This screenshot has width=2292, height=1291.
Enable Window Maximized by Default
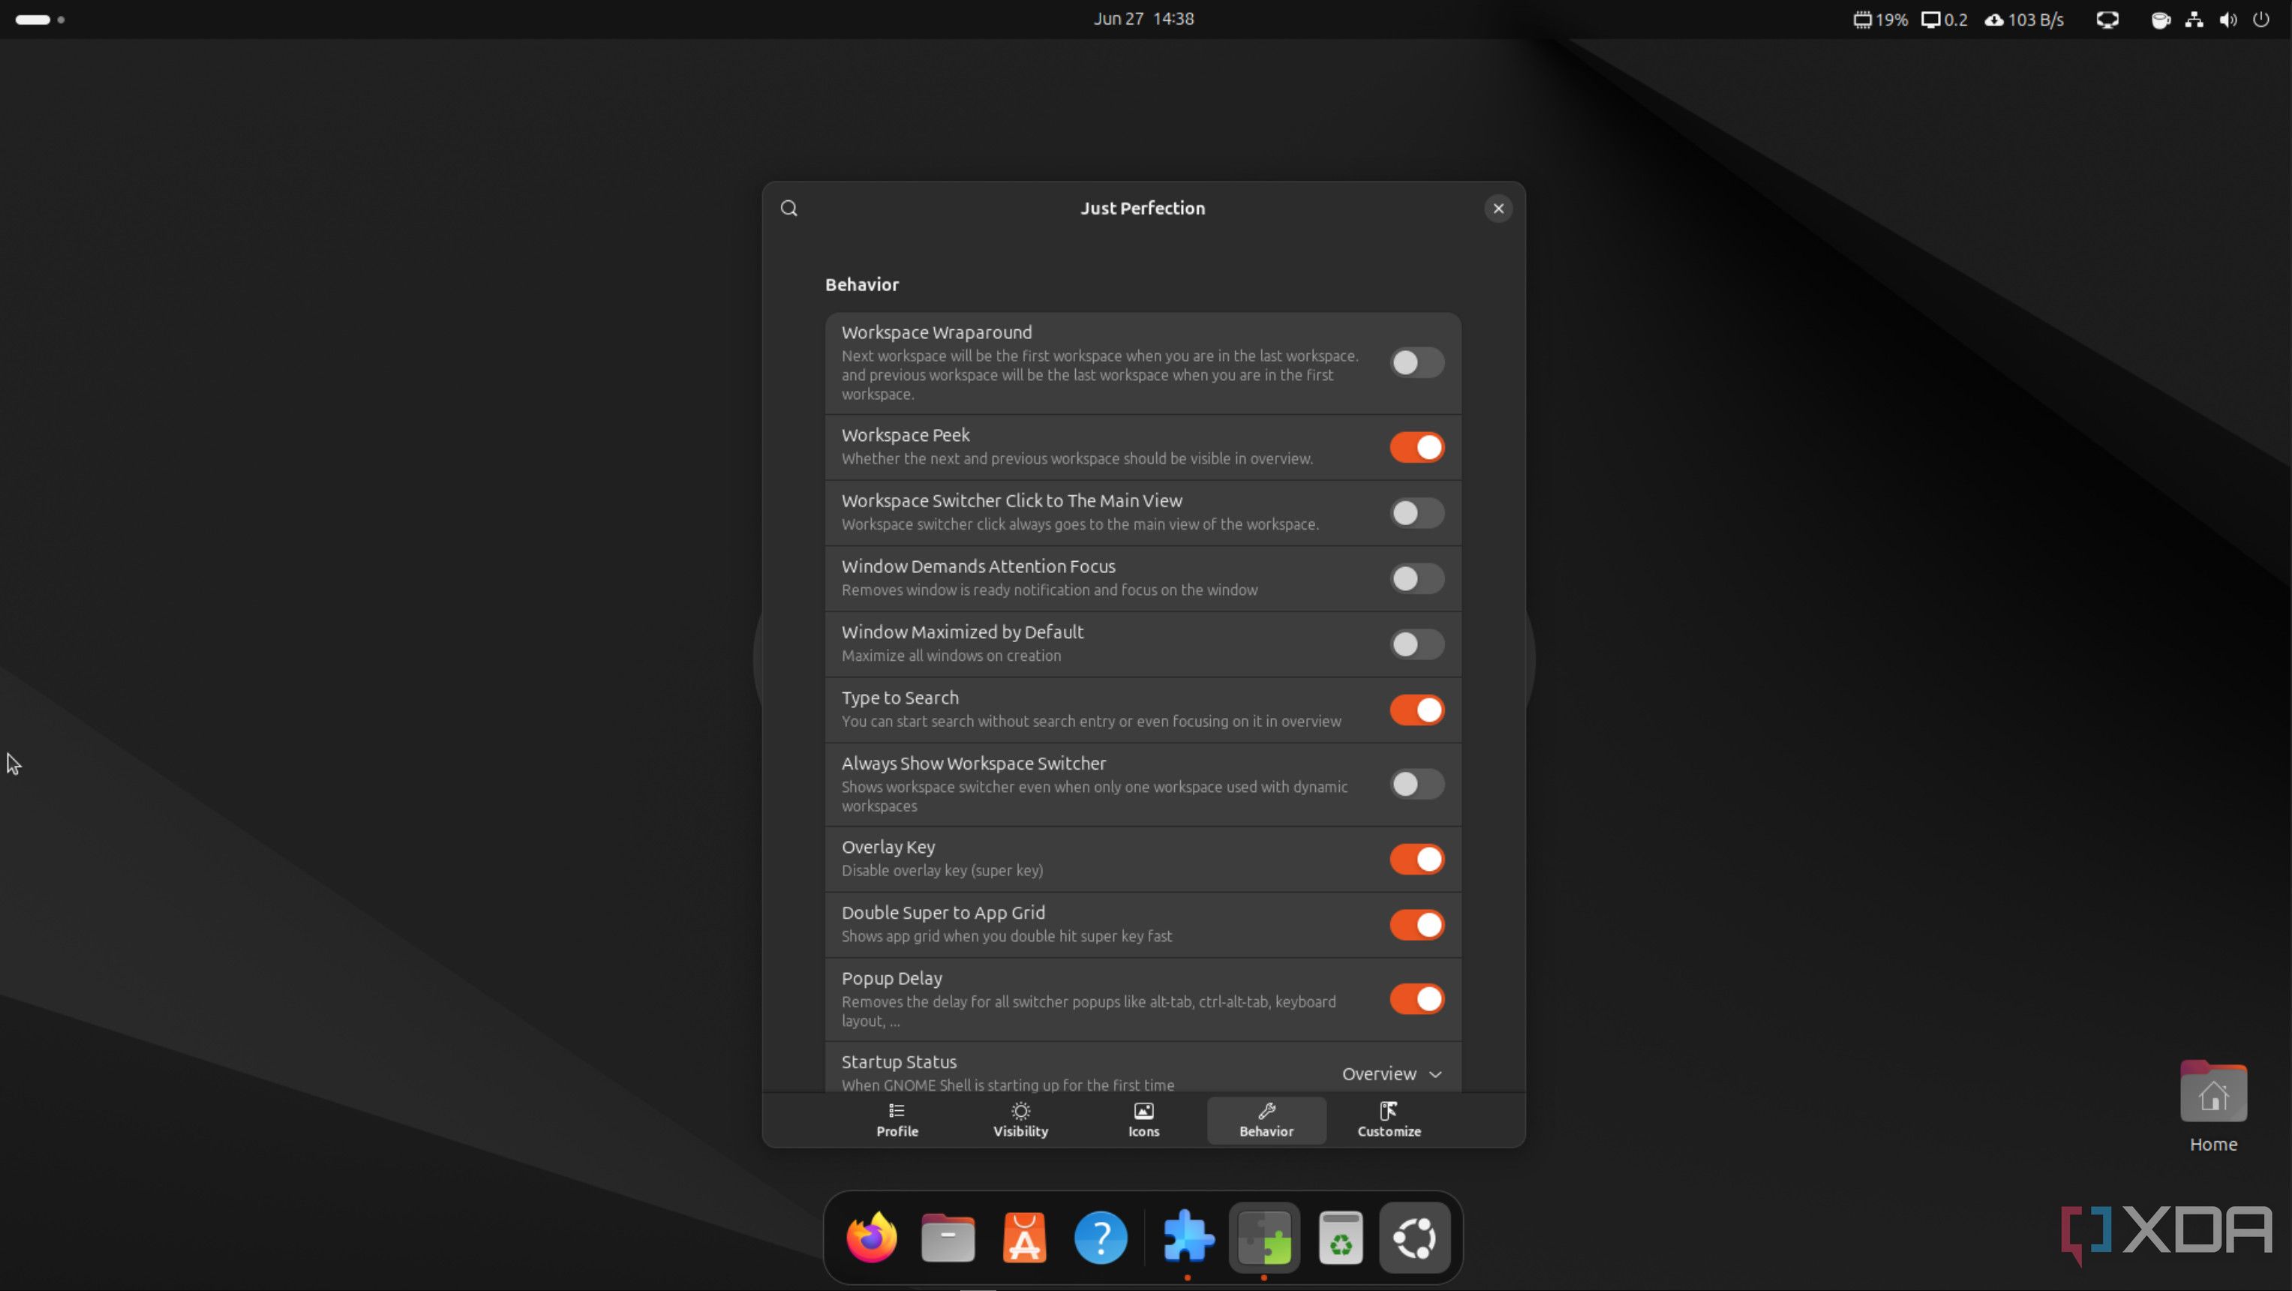pos(1416,644)
